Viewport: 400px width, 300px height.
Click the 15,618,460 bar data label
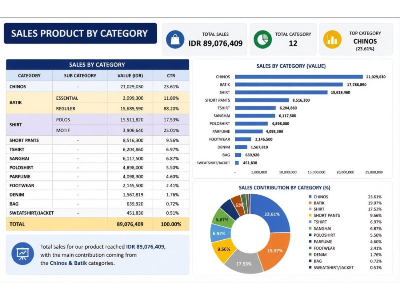coord(340,92)
